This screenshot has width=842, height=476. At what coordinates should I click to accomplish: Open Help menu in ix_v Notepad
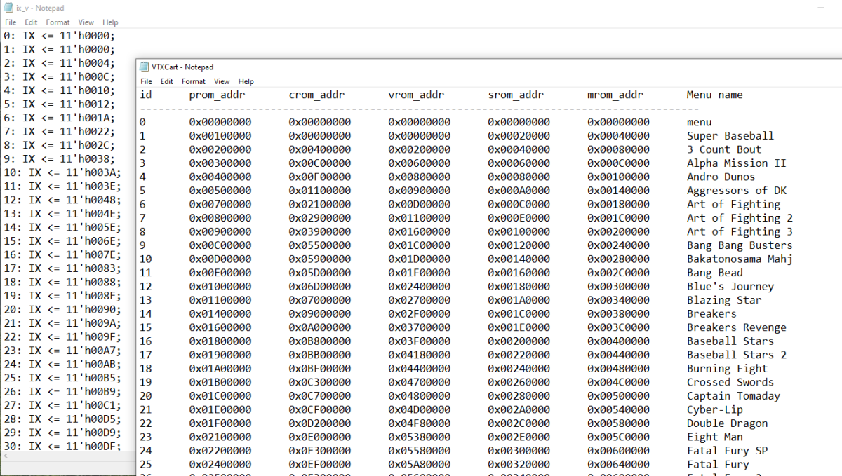click(111, 22)
